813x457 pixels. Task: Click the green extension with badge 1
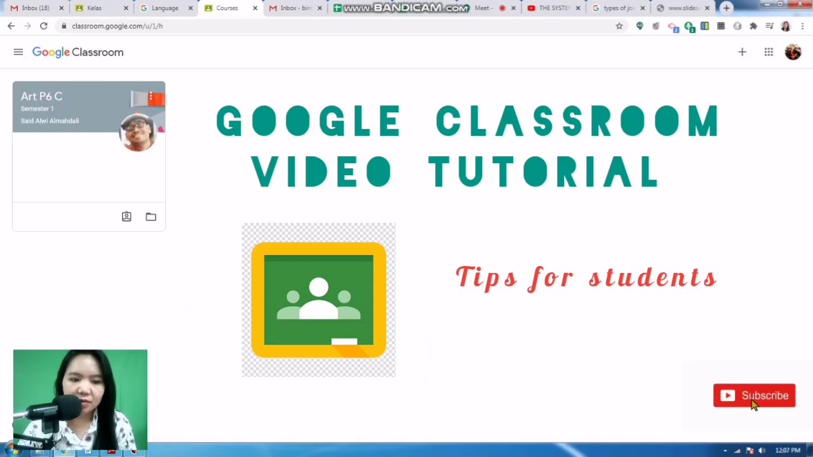click(x=689, y=27)
